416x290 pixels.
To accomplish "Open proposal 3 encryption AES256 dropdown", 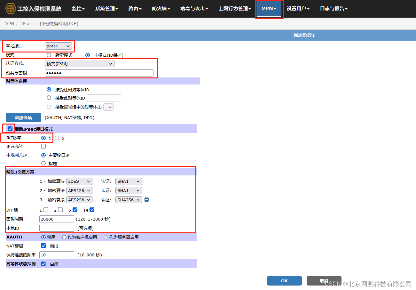I will click(79, 200).
